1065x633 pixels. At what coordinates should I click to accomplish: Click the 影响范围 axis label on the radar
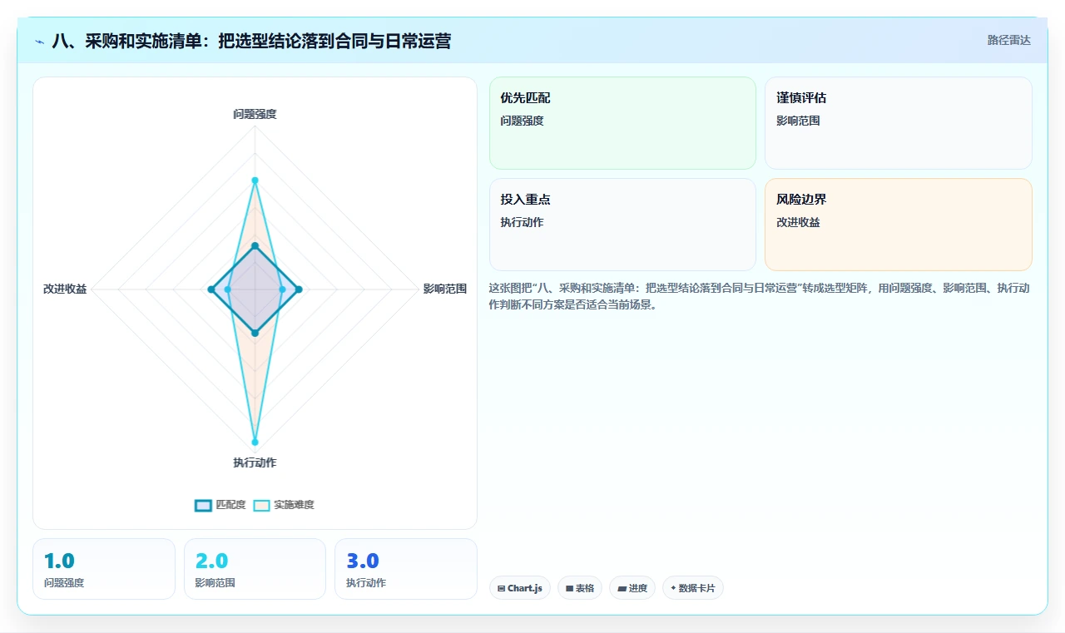point(445,289)
